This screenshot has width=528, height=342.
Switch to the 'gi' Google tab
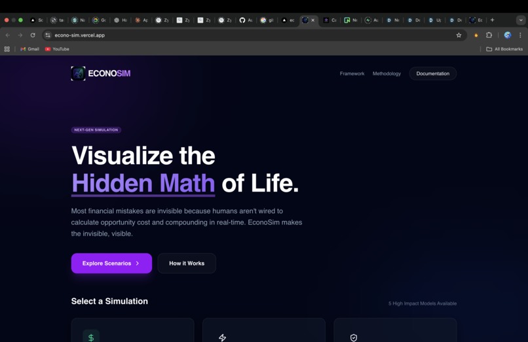click(267, 20)
